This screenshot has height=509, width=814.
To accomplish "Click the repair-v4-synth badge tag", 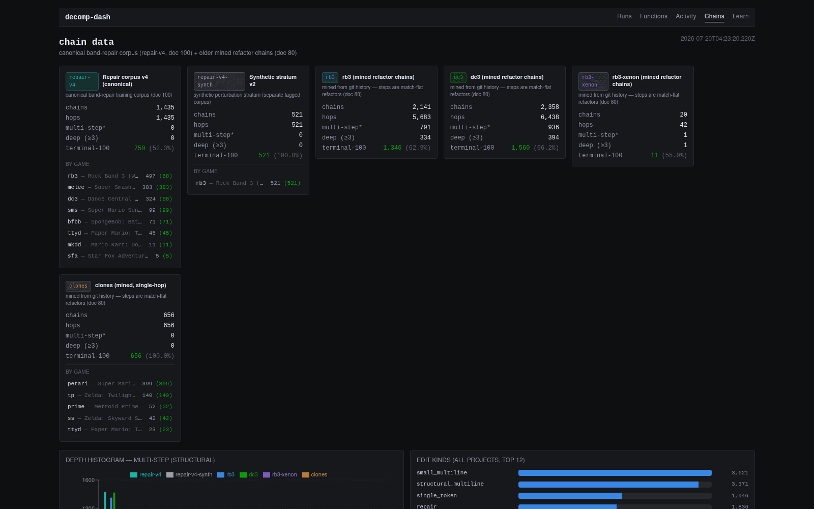I will click(219, 81).
